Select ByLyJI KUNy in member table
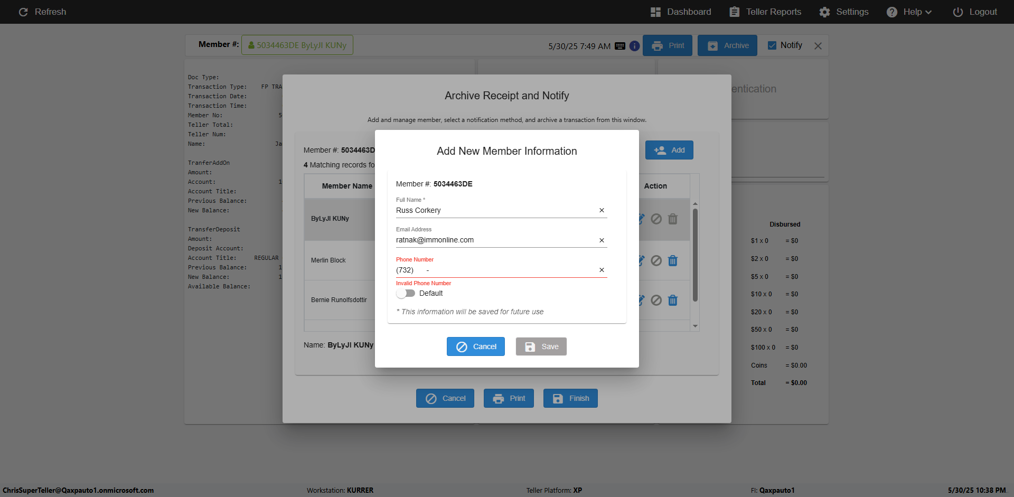The width and height of the screenshot is (1014, 497). (330, 219)
